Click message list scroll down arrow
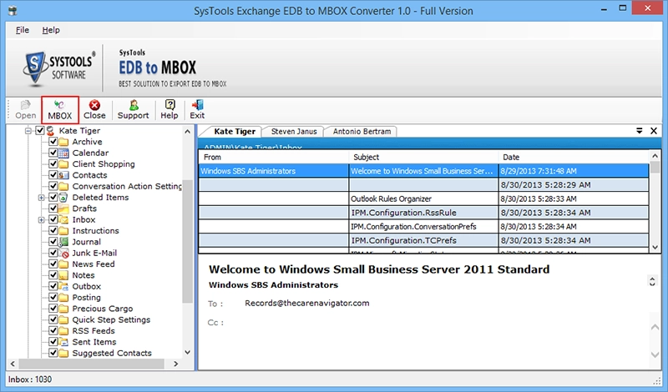 click(x=655, y=247)
